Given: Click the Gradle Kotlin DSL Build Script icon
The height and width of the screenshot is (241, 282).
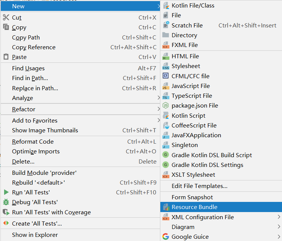Looking at the screenshot, I should pyautogui.click(x=166, y=155).
